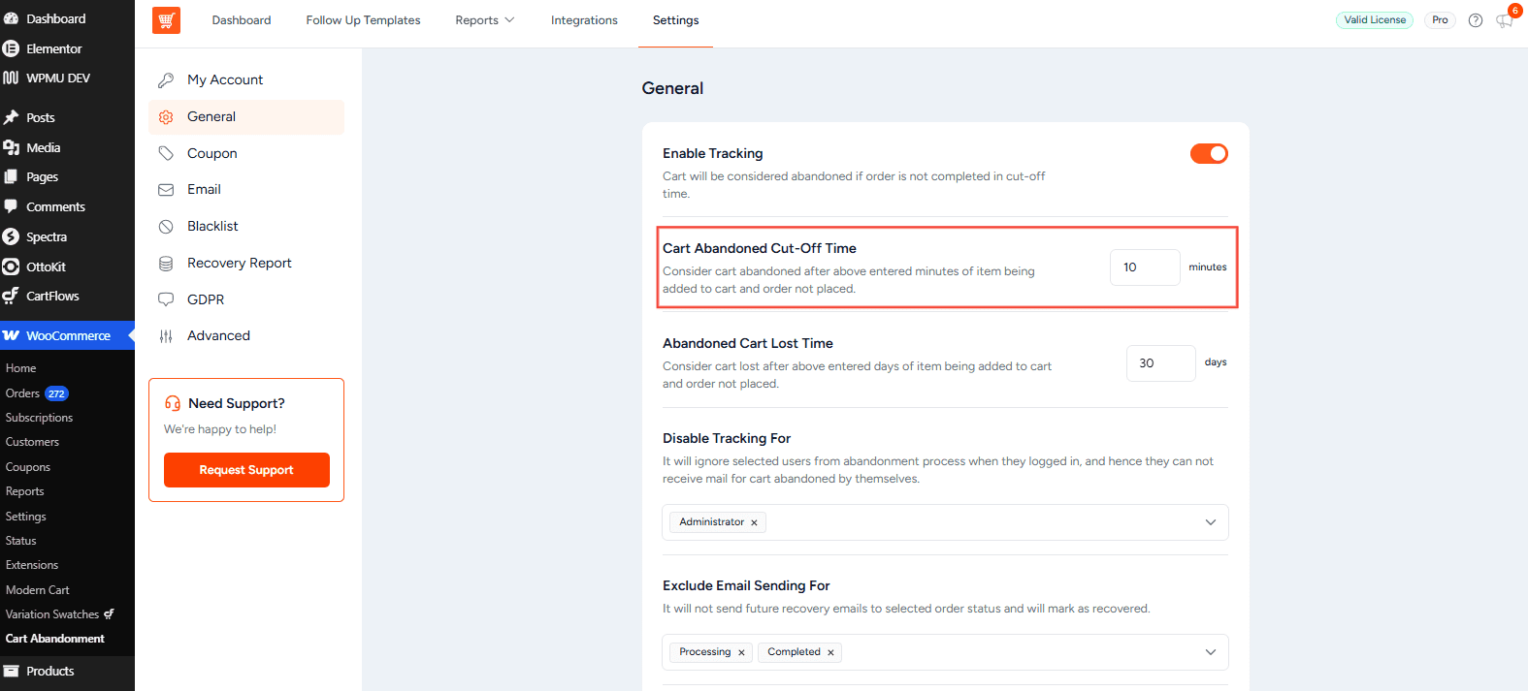Image resolution: width=1528 pixels, height=691 pixels.
Task: Click the Comments bubble icon
Action: 11,206
